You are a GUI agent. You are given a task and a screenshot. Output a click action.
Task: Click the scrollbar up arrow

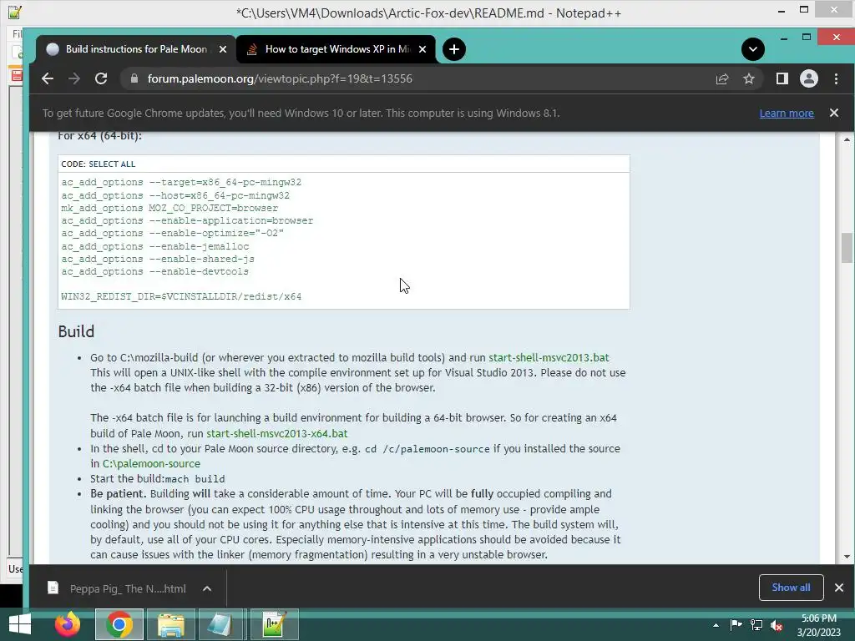pos(847,140)
